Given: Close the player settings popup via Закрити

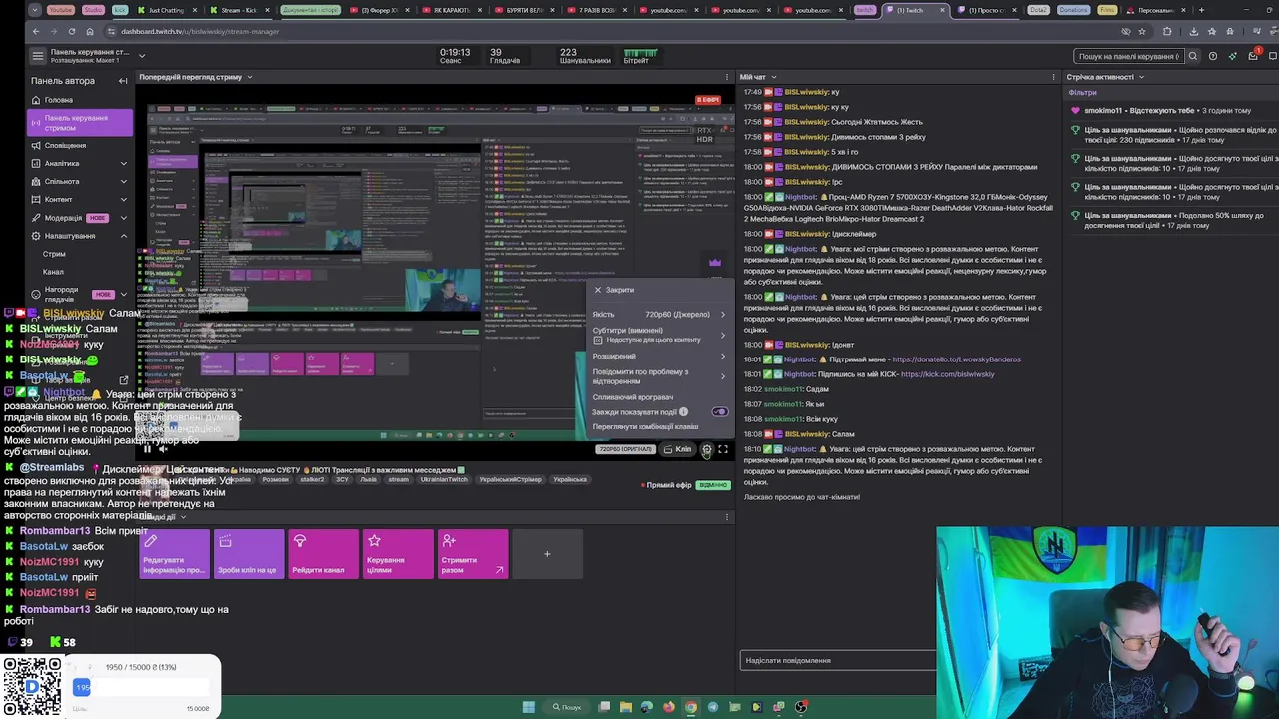Looking at the screenshot, I should [x=614, y=290].
